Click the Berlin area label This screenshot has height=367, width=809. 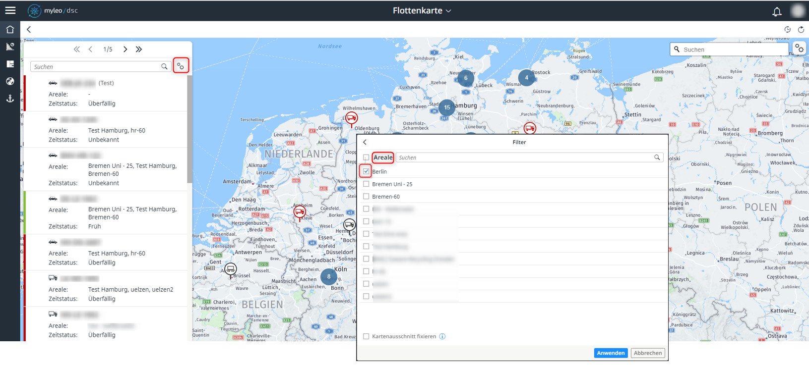(x=379, y=171)
